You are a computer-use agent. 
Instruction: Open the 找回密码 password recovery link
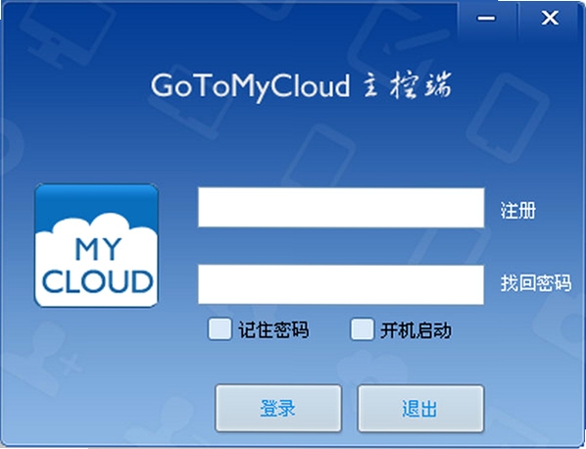pos(536,283)
